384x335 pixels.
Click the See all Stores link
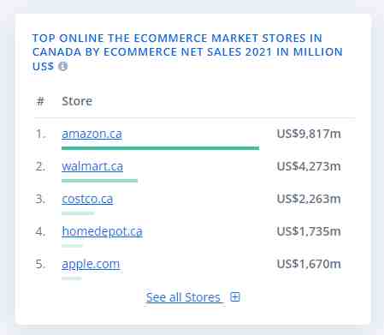183,297
